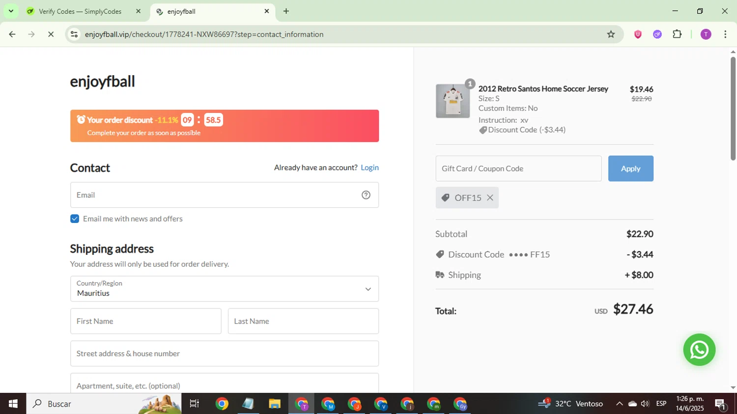
Task: Open Chrome's three-dot menu
Action: (x=725, y=34)
